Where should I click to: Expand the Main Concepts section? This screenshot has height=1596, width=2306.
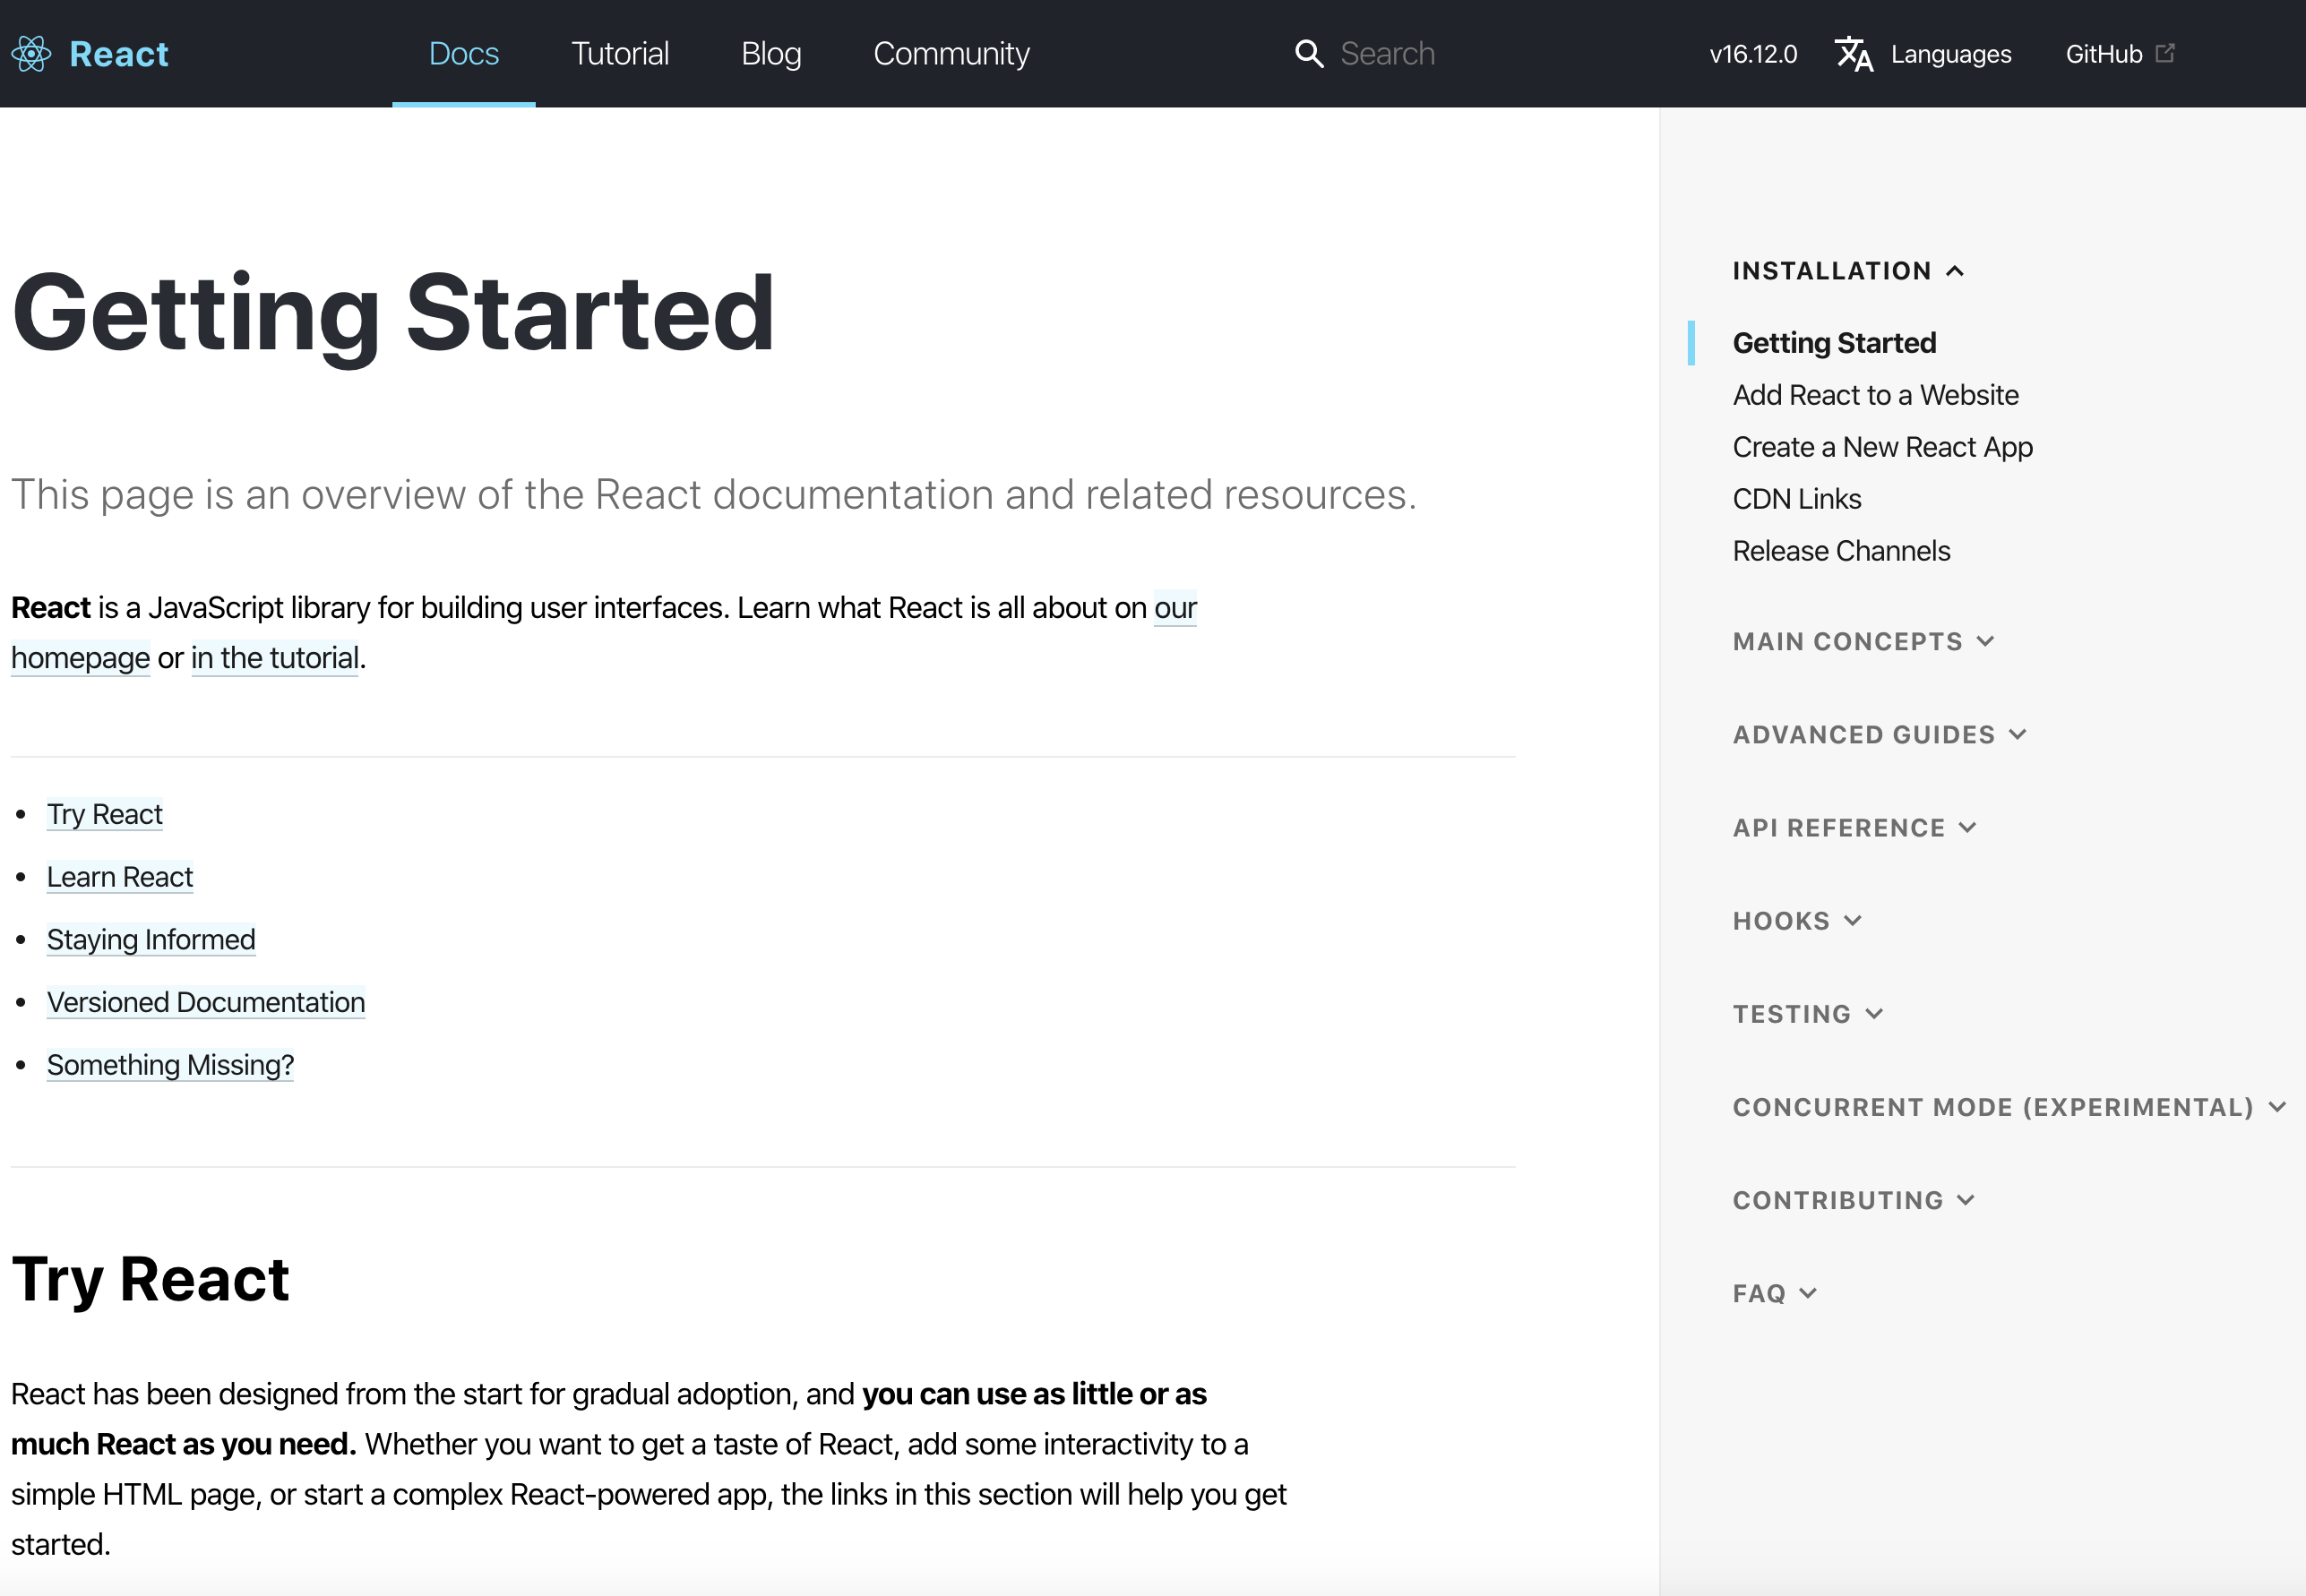tap(1864, 641)
